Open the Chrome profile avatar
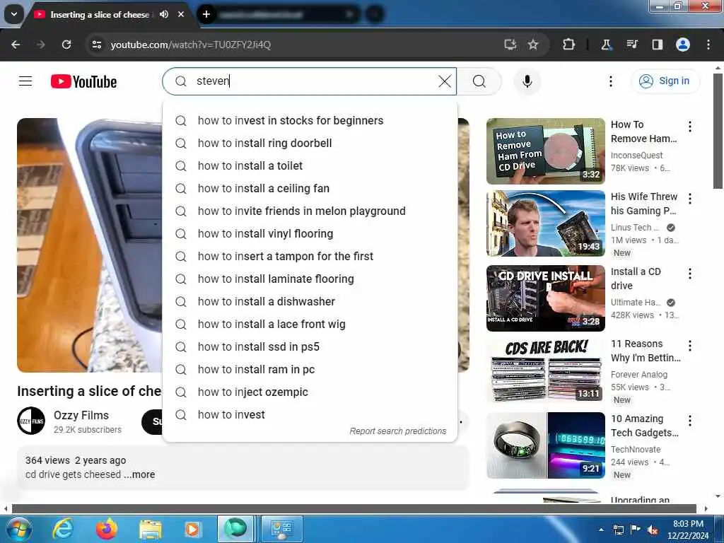This screenshot has width=724, height=543. click(x=683, y=45)
